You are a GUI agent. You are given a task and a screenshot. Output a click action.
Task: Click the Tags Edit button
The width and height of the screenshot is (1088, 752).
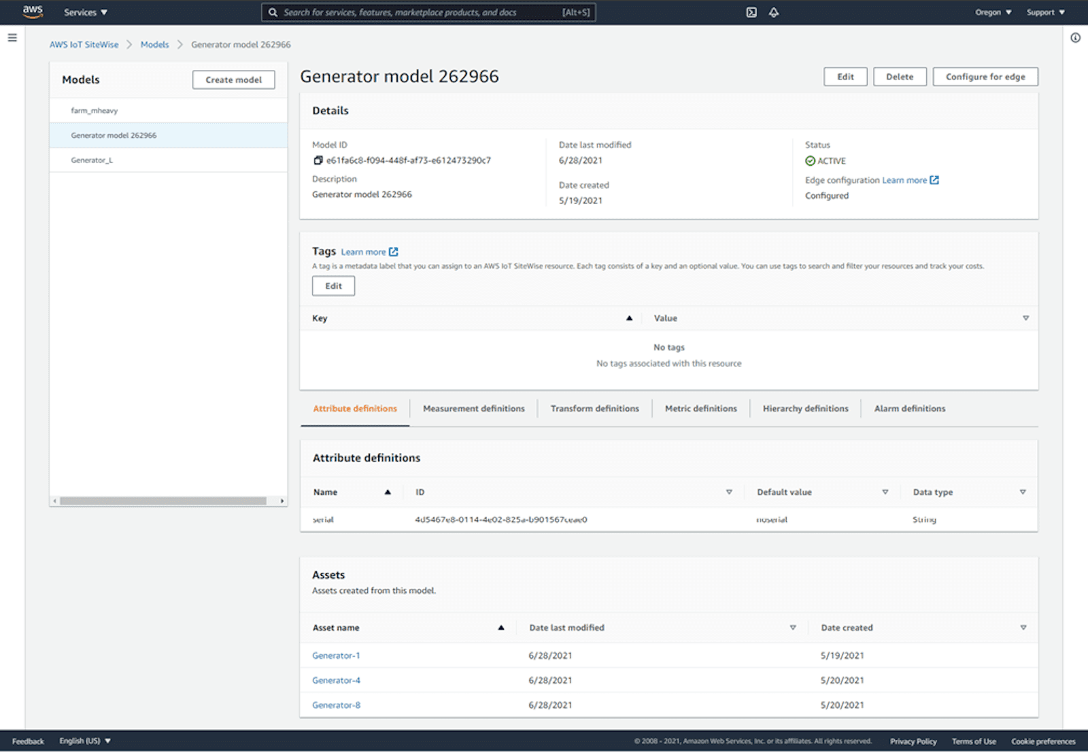click(x=333, y=286)
